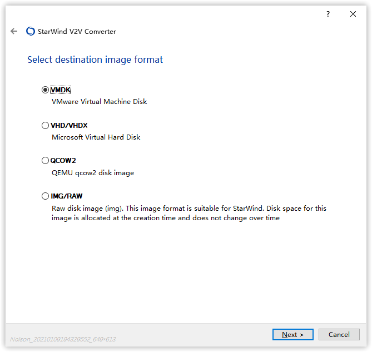The height and width of the screenshot is (352, 372).
Task: Enable the IMG/RAW radio button
Action: [x=45, y=196]
